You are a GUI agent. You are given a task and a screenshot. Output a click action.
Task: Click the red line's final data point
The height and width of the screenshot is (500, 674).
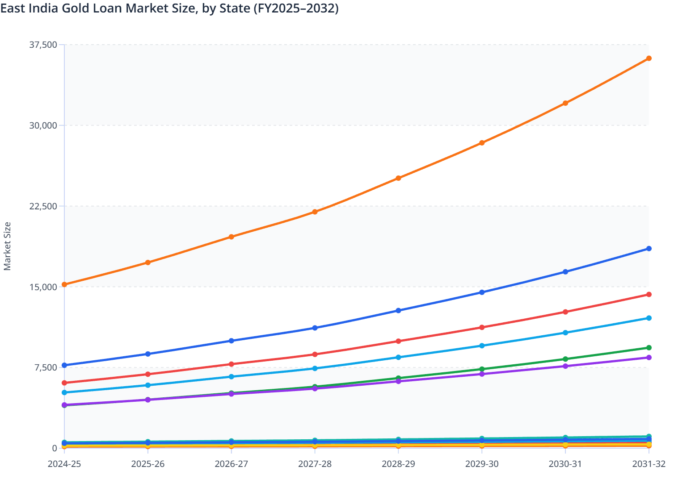[649, 294]
